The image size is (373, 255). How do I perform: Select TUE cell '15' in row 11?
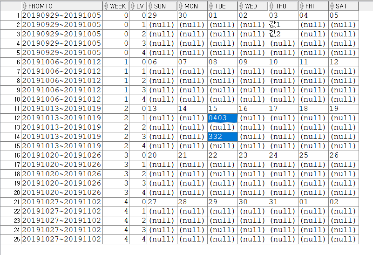[223, 109]
